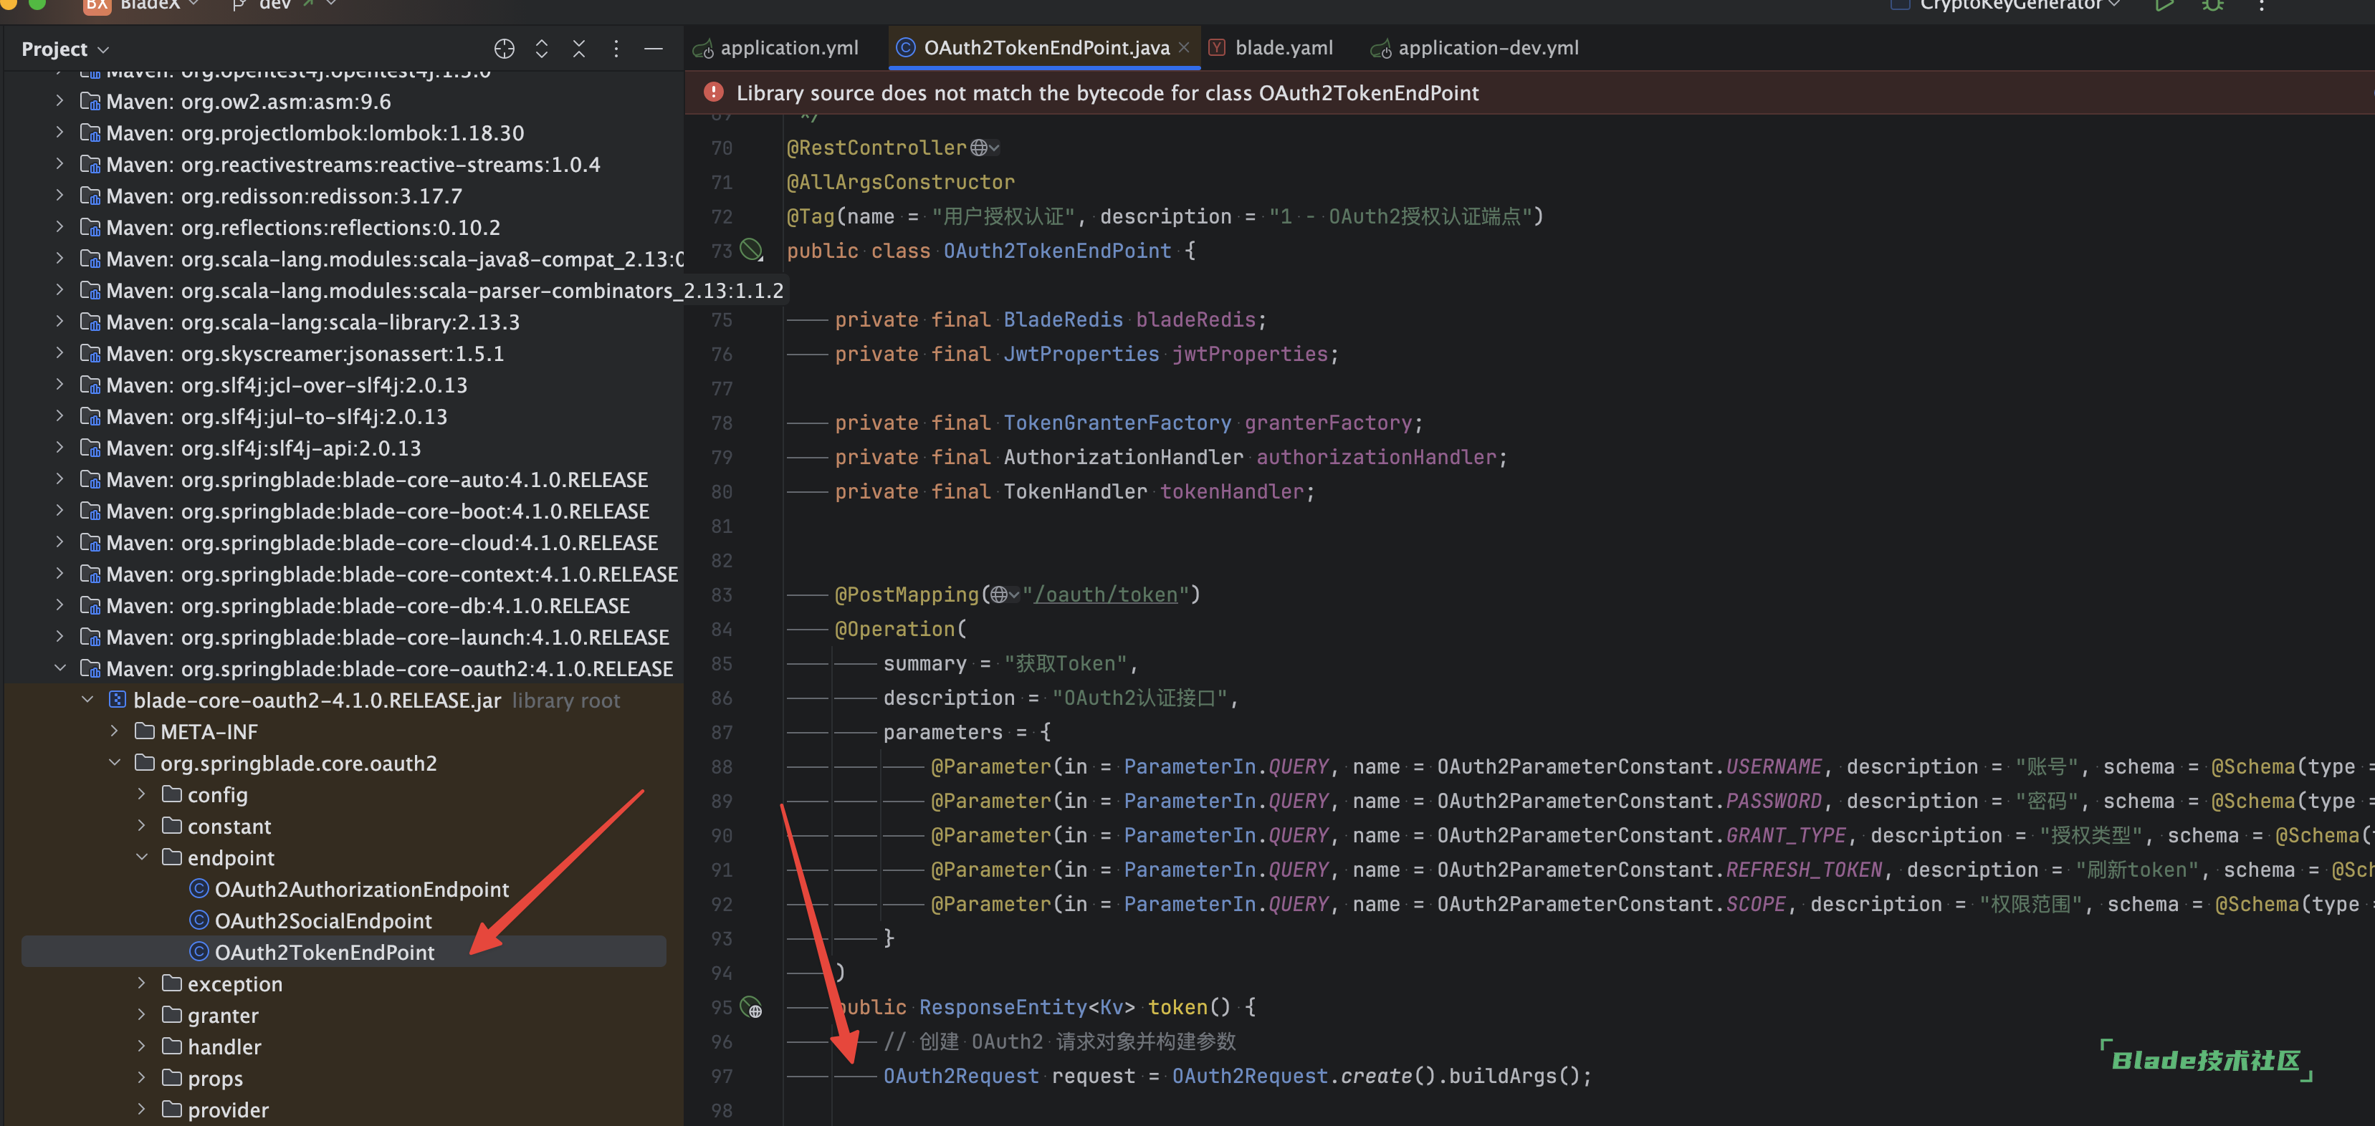Click the globe icon next to @RestController
2375x1126 pixels.
[x=979, y=148]
